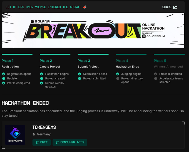Click the Project directory opens text
Image resolution: width=189 pixels, height=152 pixels.
[132, 80]
